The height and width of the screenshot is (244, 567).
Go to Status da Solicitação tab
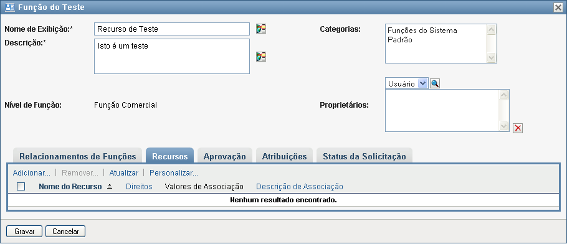tap(364, 156)
